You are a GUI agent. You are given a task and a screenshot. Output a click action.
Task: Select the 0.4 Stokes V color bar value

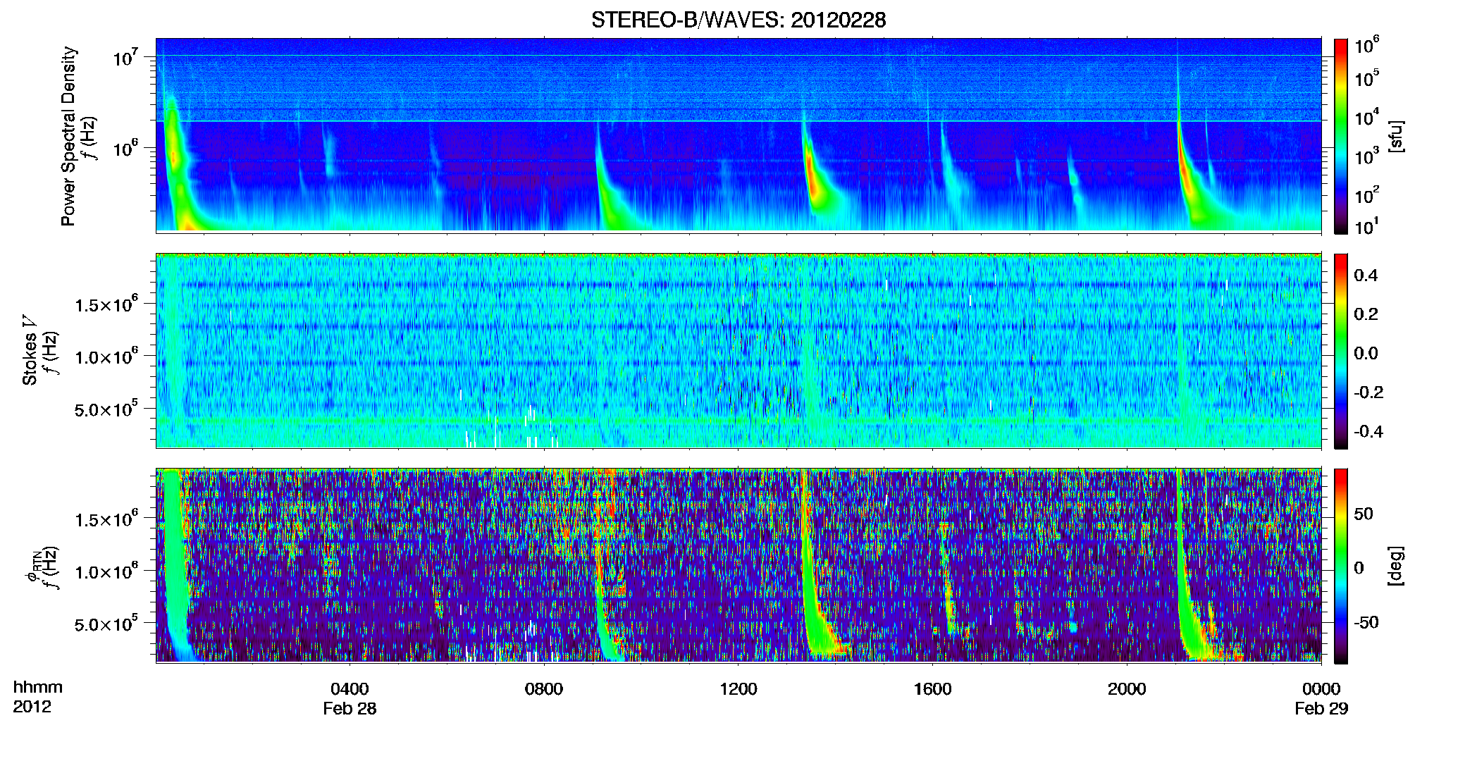1366,276
